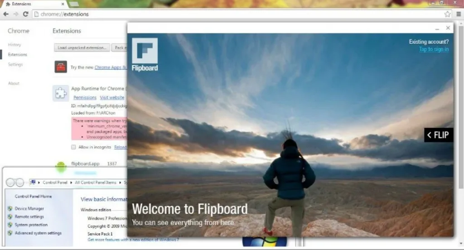Click the App Runtime puzzle piece icon

61,93
